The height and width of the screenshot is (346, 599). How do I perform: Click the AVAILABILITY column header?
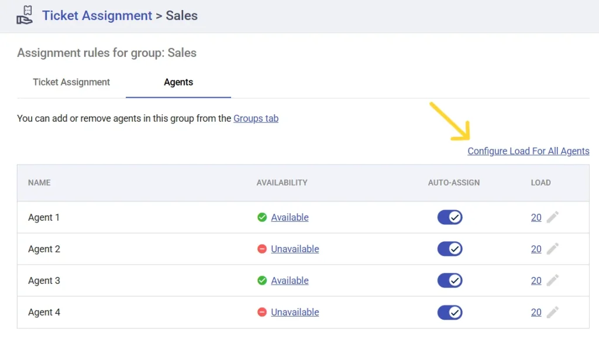(x=282, y=183)
